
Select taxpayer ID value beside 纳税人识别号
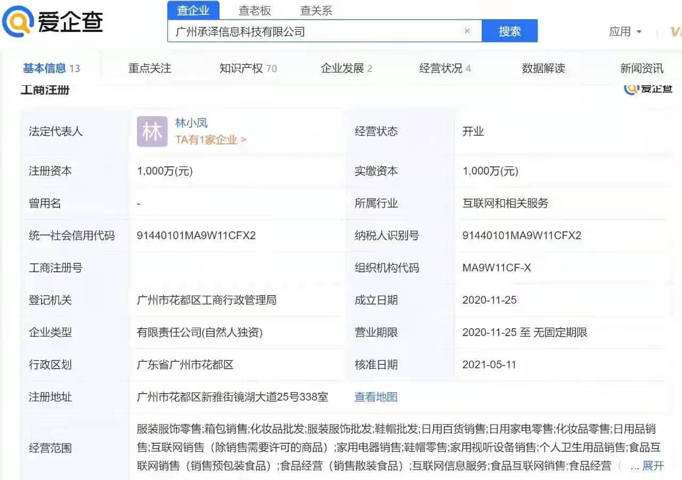point(522,235)
